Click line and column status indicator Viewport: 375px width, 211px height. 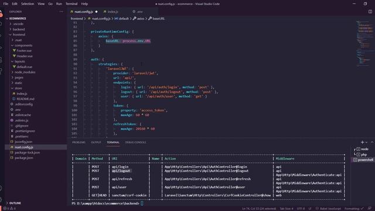[x=259, y=209]
